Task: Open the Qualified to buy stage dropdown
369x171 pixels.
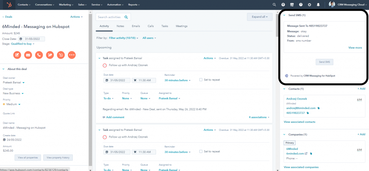Action: 23,44
